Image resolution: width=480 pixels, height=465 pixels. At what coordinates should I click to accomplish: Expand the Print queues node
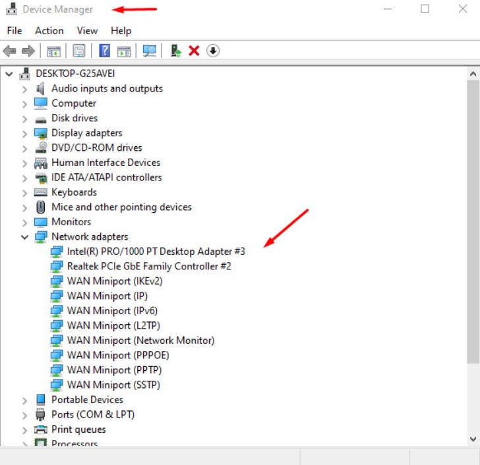click(25, 431)
